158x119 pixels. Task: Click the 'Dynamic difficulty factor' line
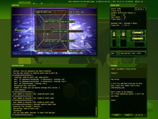coord(123,13)
